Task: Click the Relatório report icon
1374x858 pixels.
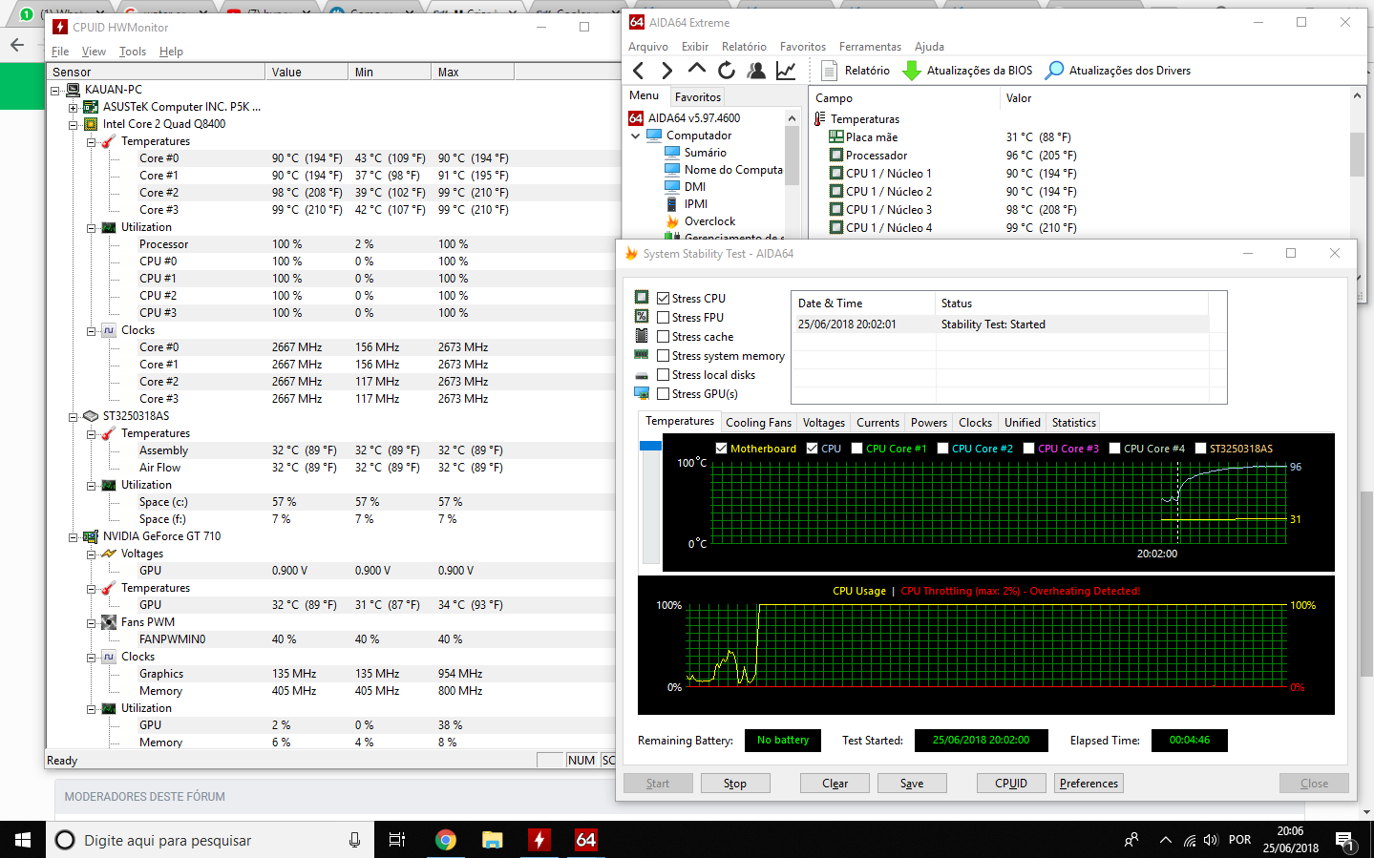Action: coord(829,71)
